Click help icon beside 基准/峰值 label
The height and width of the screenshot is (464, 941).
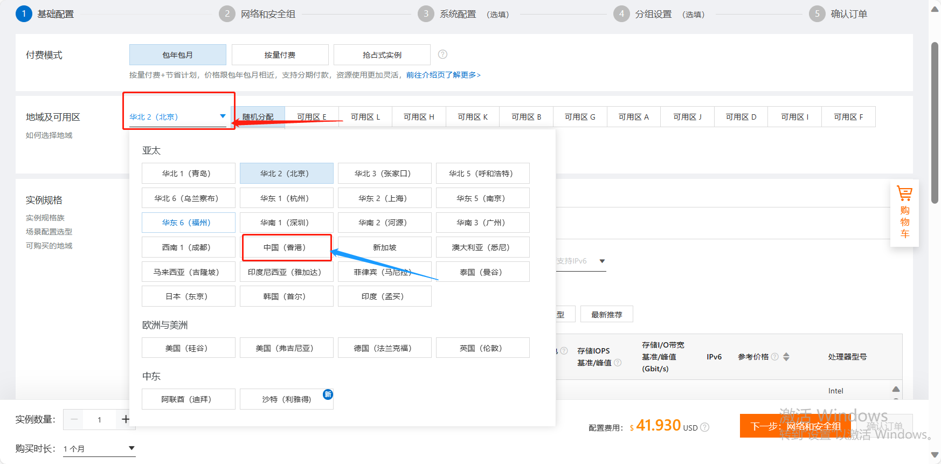click(618, 363)
